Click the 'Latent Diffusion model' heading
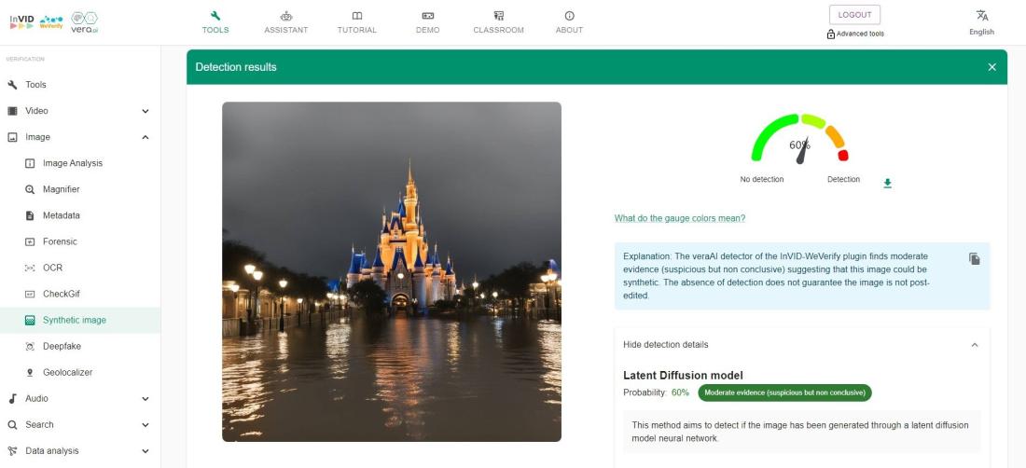 pyautogui.click(x=683, y=376)
